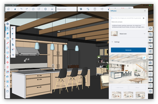Click the blue Generate button
Image resolution: width=158 pixels, height=104 pixels.
pos(128,50)
